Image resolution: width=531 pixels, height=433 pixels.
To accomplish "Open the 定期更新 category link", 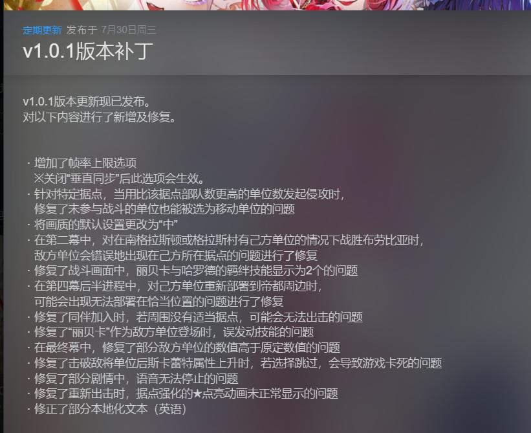I will click(42, 30).
